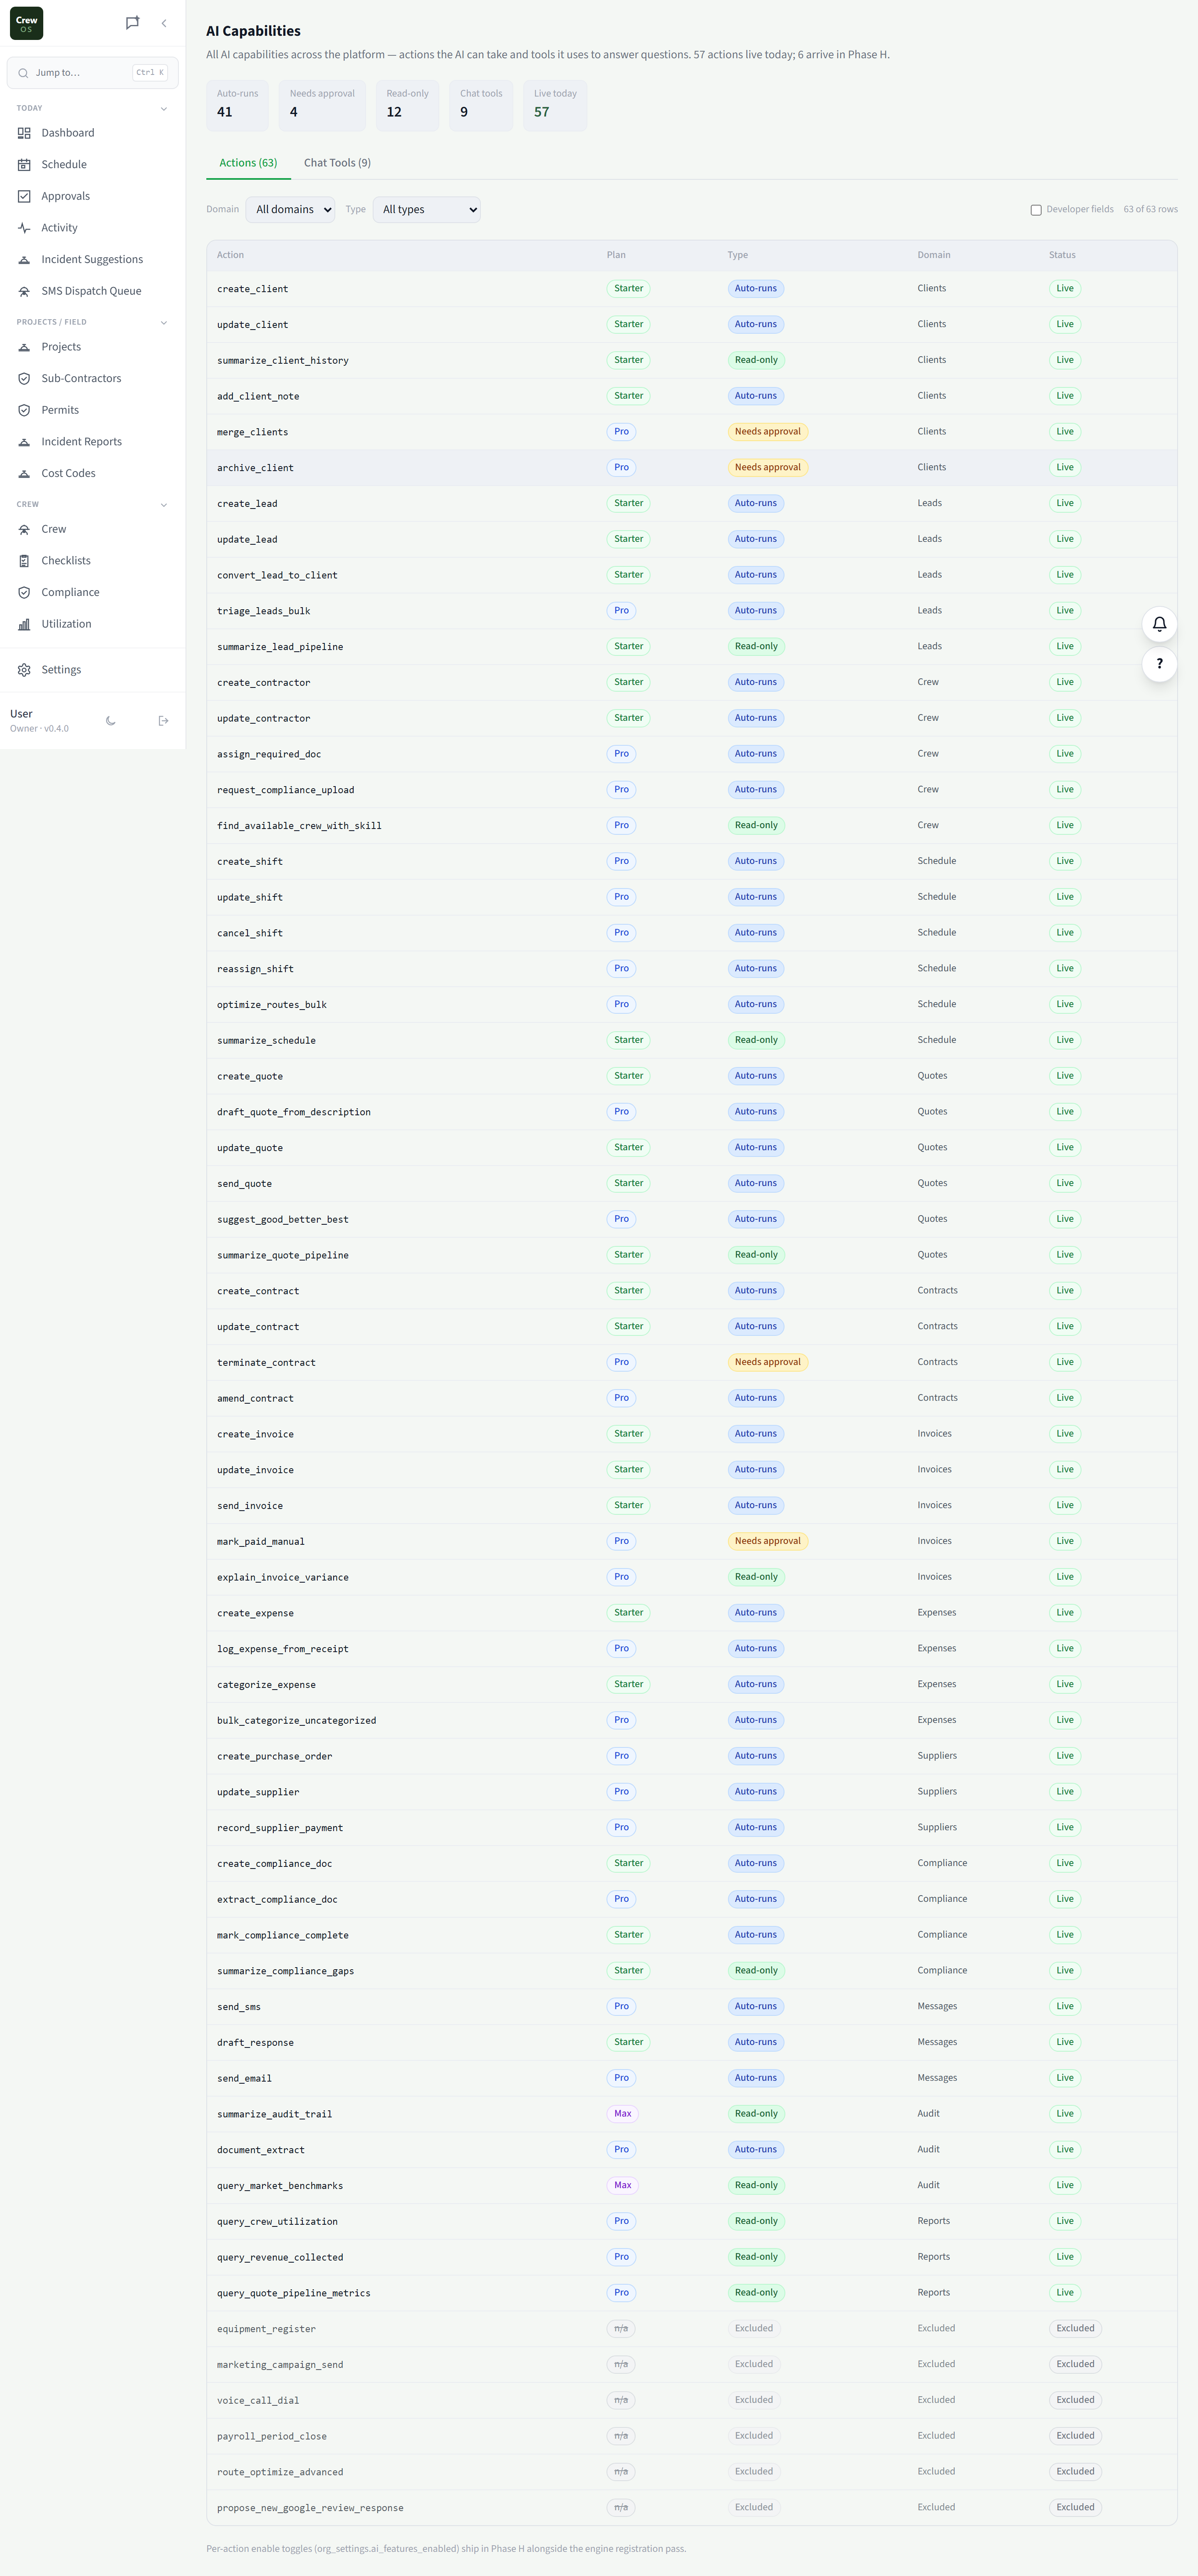Click the Cost Codes icon
This screenshot has height=2576, width=1198.
(24, 474)
